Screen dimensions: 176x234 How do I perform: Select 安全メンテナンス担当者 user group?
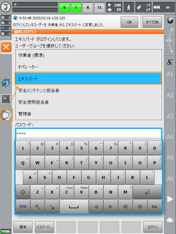pyautogui.click(x=89, y=90)
